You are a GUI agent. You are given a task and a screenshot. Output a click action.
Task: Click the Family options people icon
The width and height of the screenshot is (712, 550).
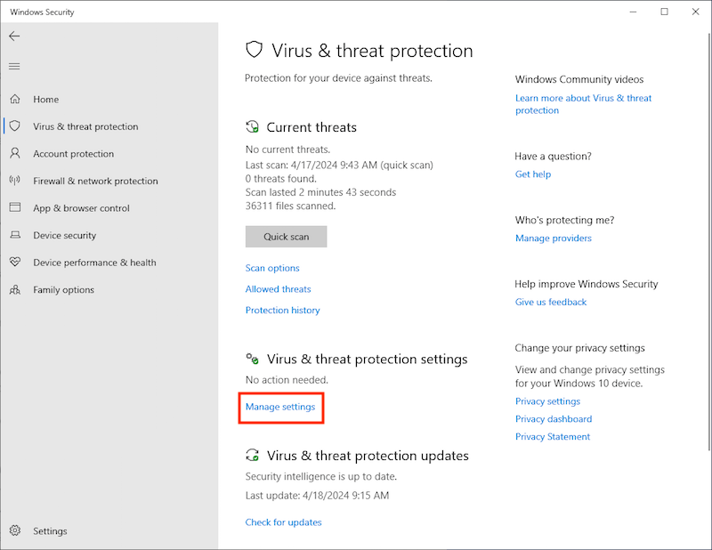point(15,290)
